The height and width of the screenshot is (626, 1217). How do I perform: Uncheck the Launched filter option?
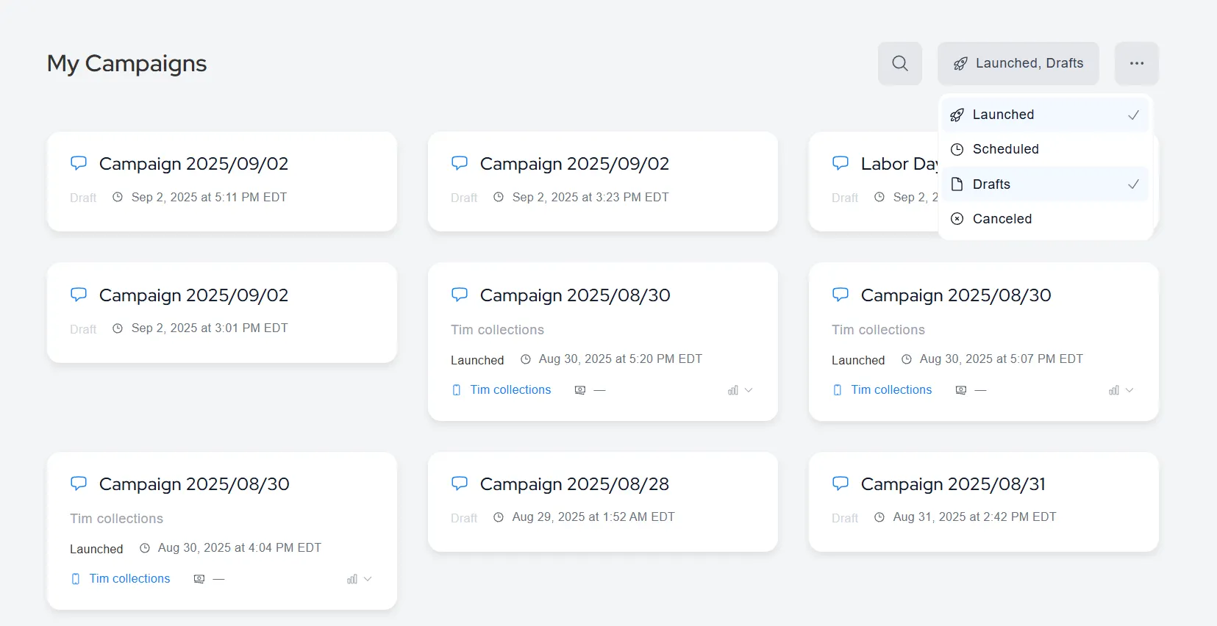click(x=1044, y=115)
